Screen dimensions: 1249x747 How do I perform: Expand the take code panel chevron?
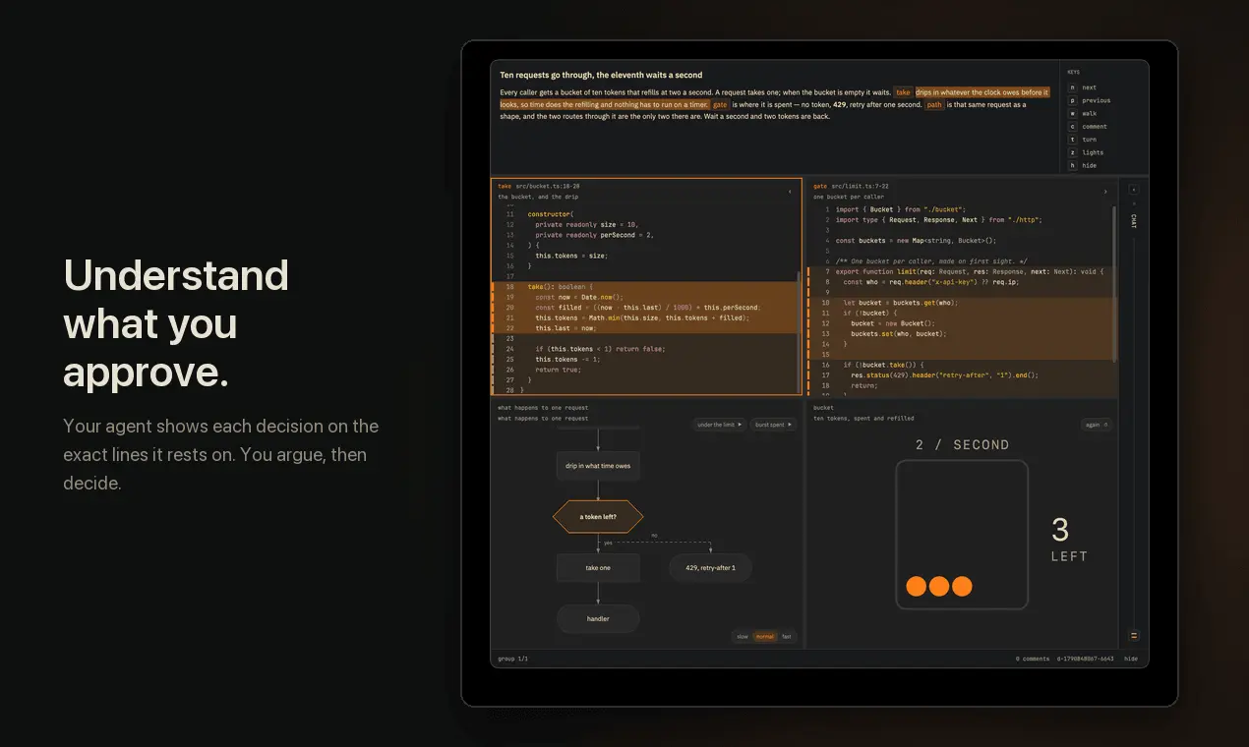[x=790, y=192]
